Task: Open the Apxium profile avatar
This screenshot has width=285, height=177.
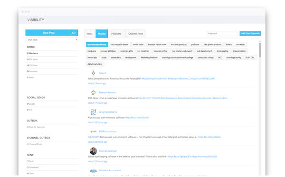Action: click(94, 73)
